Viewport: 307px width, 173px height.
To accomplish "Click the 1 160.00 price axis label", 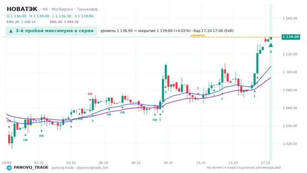I will click(x=290, y=18).
